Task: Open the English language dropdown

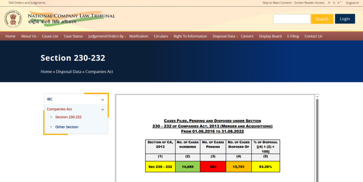Action: click(352, 3)
